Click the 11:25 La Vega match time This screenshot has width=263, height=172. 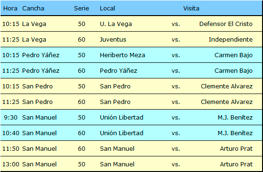[11, 40]
